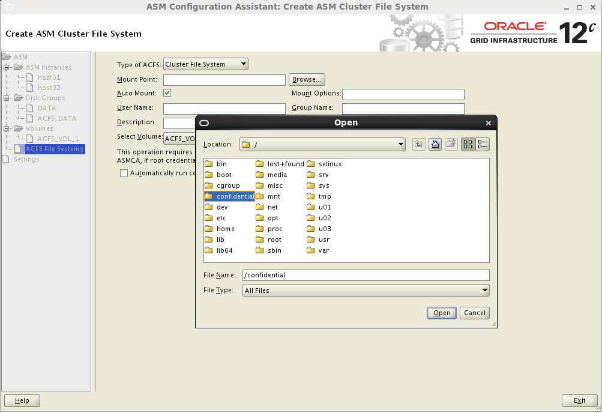The height and width of the screenshot is (413, 602).
Task: Select the net folder icon
Action: pos(260,207)
